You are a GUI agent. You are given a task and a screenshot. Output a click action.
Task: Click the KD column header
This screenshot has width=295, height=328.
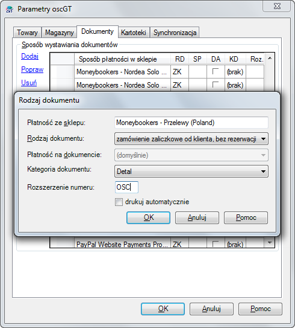pos(235,59)
